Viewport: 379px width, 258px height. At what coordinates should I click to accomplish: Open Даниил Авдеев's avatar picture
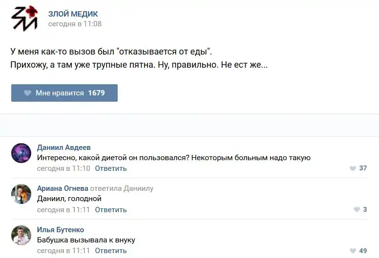coord(21,153)
